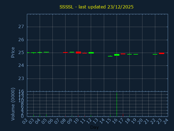Viewport: 174px width, 131px height.
Task: Click the green volume bar on day 05
Action: click(46, 115)
